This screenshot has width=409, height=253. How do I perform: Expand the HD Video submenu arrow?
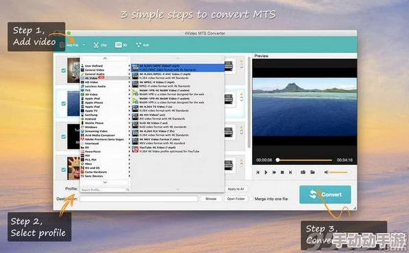pyautogui.click(x=129, y=82)
